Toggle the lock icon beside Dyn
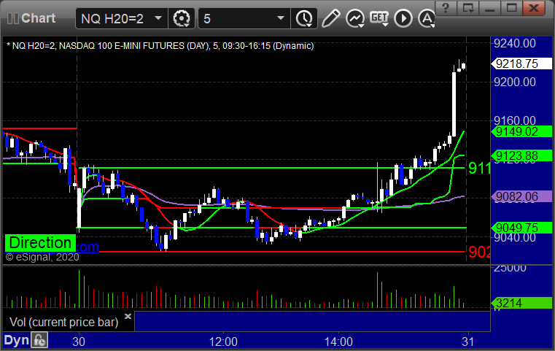This screenshot has height=351, width=555. point(39,340)
